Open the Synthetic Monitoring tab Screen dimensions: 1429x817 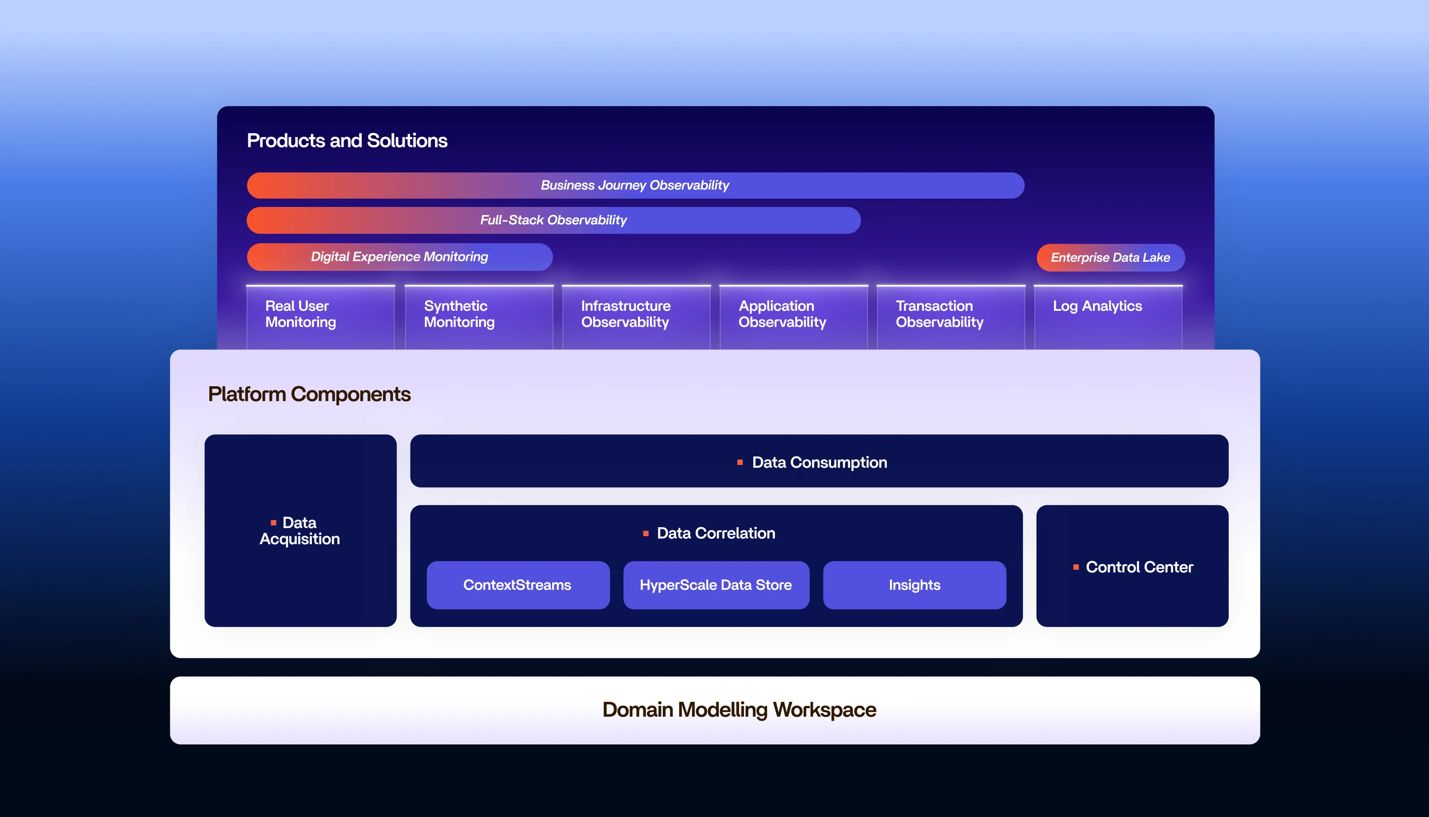tap(479, 315)
